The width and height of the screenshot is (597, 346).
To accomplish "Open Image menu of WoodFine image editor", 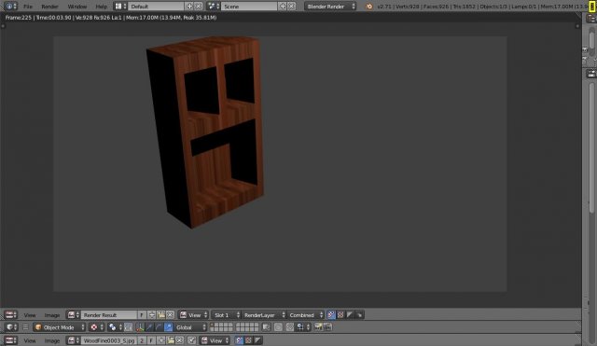I will coord(52,340).
